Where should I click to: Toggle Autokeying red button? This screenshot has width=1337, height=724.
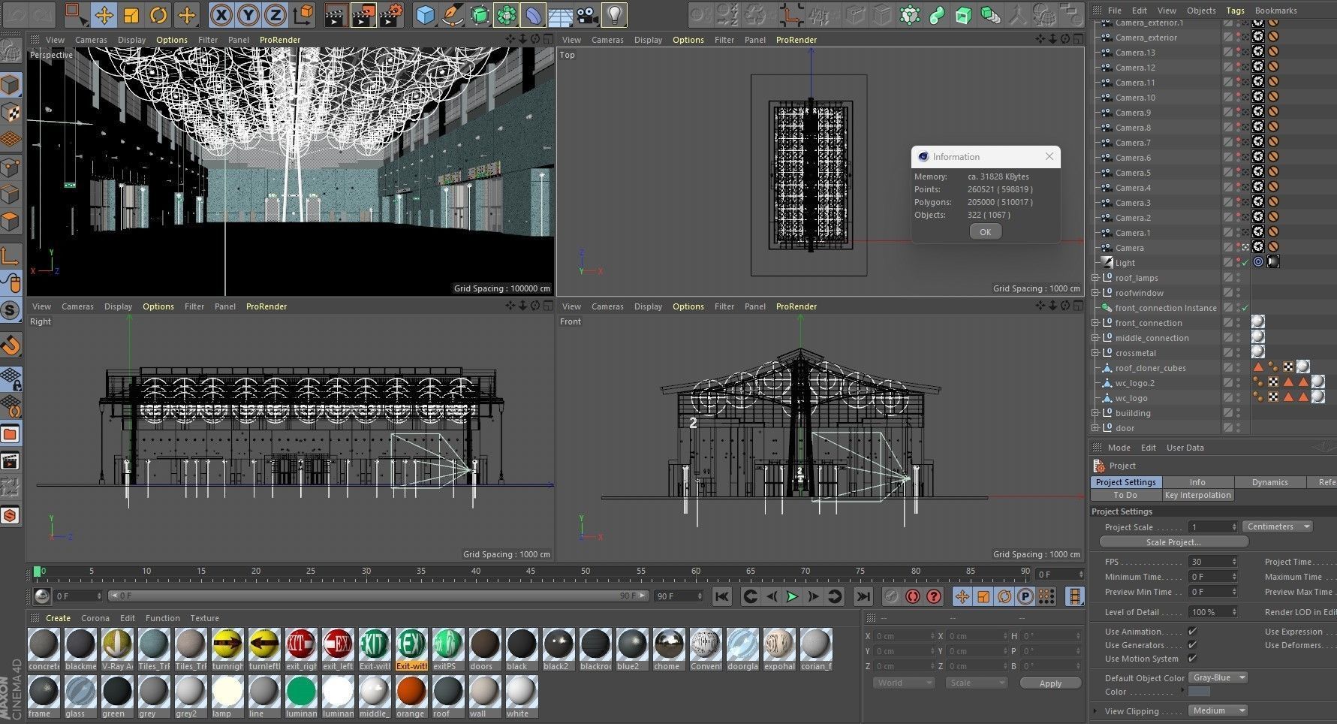912,596
